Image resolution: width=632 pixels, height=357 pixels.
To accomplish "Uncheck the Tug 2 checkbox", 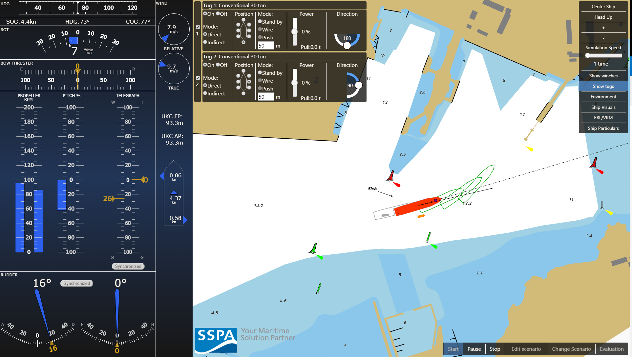I will coord(198,78).
